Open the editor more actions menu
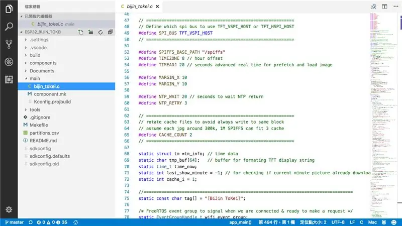This screenshot has height=226, width=402. point(396,7)
